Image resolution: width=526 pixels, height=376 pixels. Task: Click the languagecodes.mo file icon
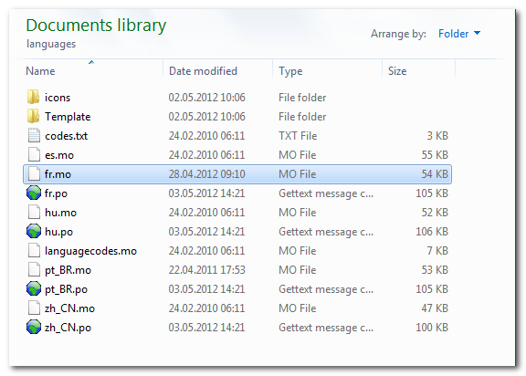34,250
